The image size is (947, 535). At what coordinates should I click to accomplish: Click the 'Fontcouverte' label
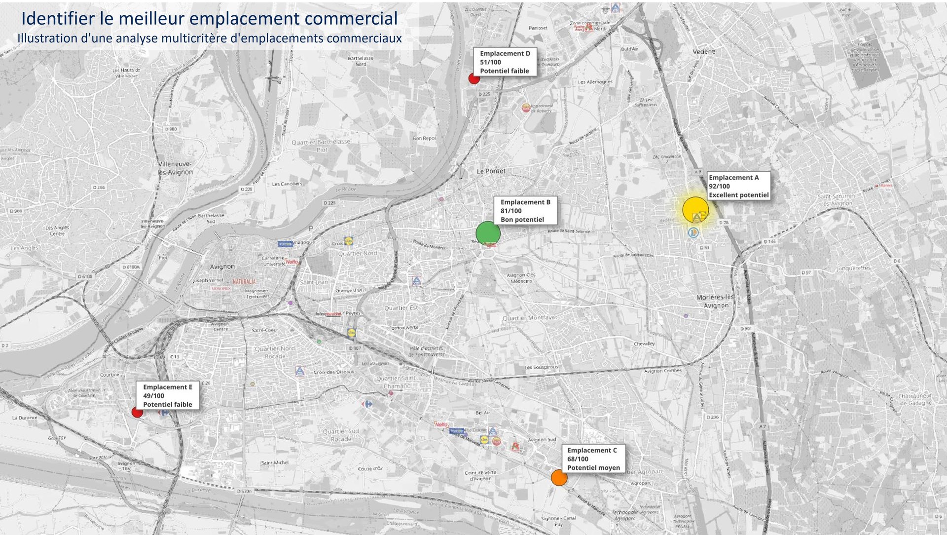click(x=403, y=328)
